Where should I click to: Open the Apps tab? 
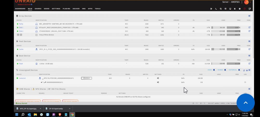[90, 9]
